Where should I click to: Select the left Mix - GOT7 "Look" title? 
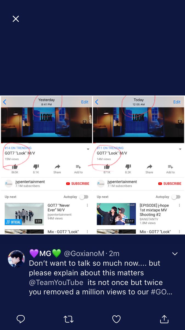point(63,232)
